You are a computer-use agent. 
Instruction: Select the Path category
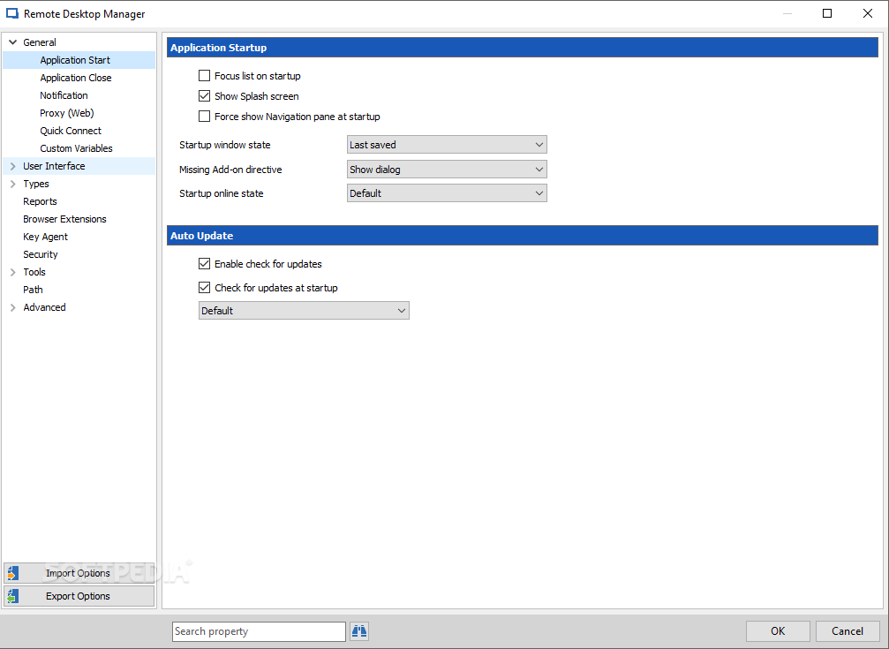pyautogui.click(x=33, y=290)
